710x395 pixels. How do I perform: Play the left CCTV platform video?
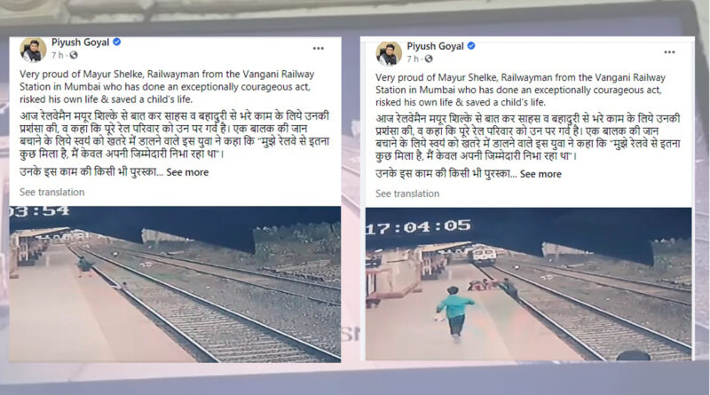[x=175, y=284]
